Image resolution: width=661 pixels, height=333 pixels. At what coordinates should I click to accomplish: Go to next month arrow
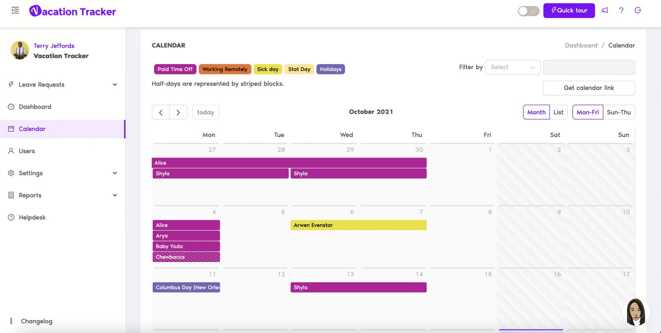click(178, 112)
